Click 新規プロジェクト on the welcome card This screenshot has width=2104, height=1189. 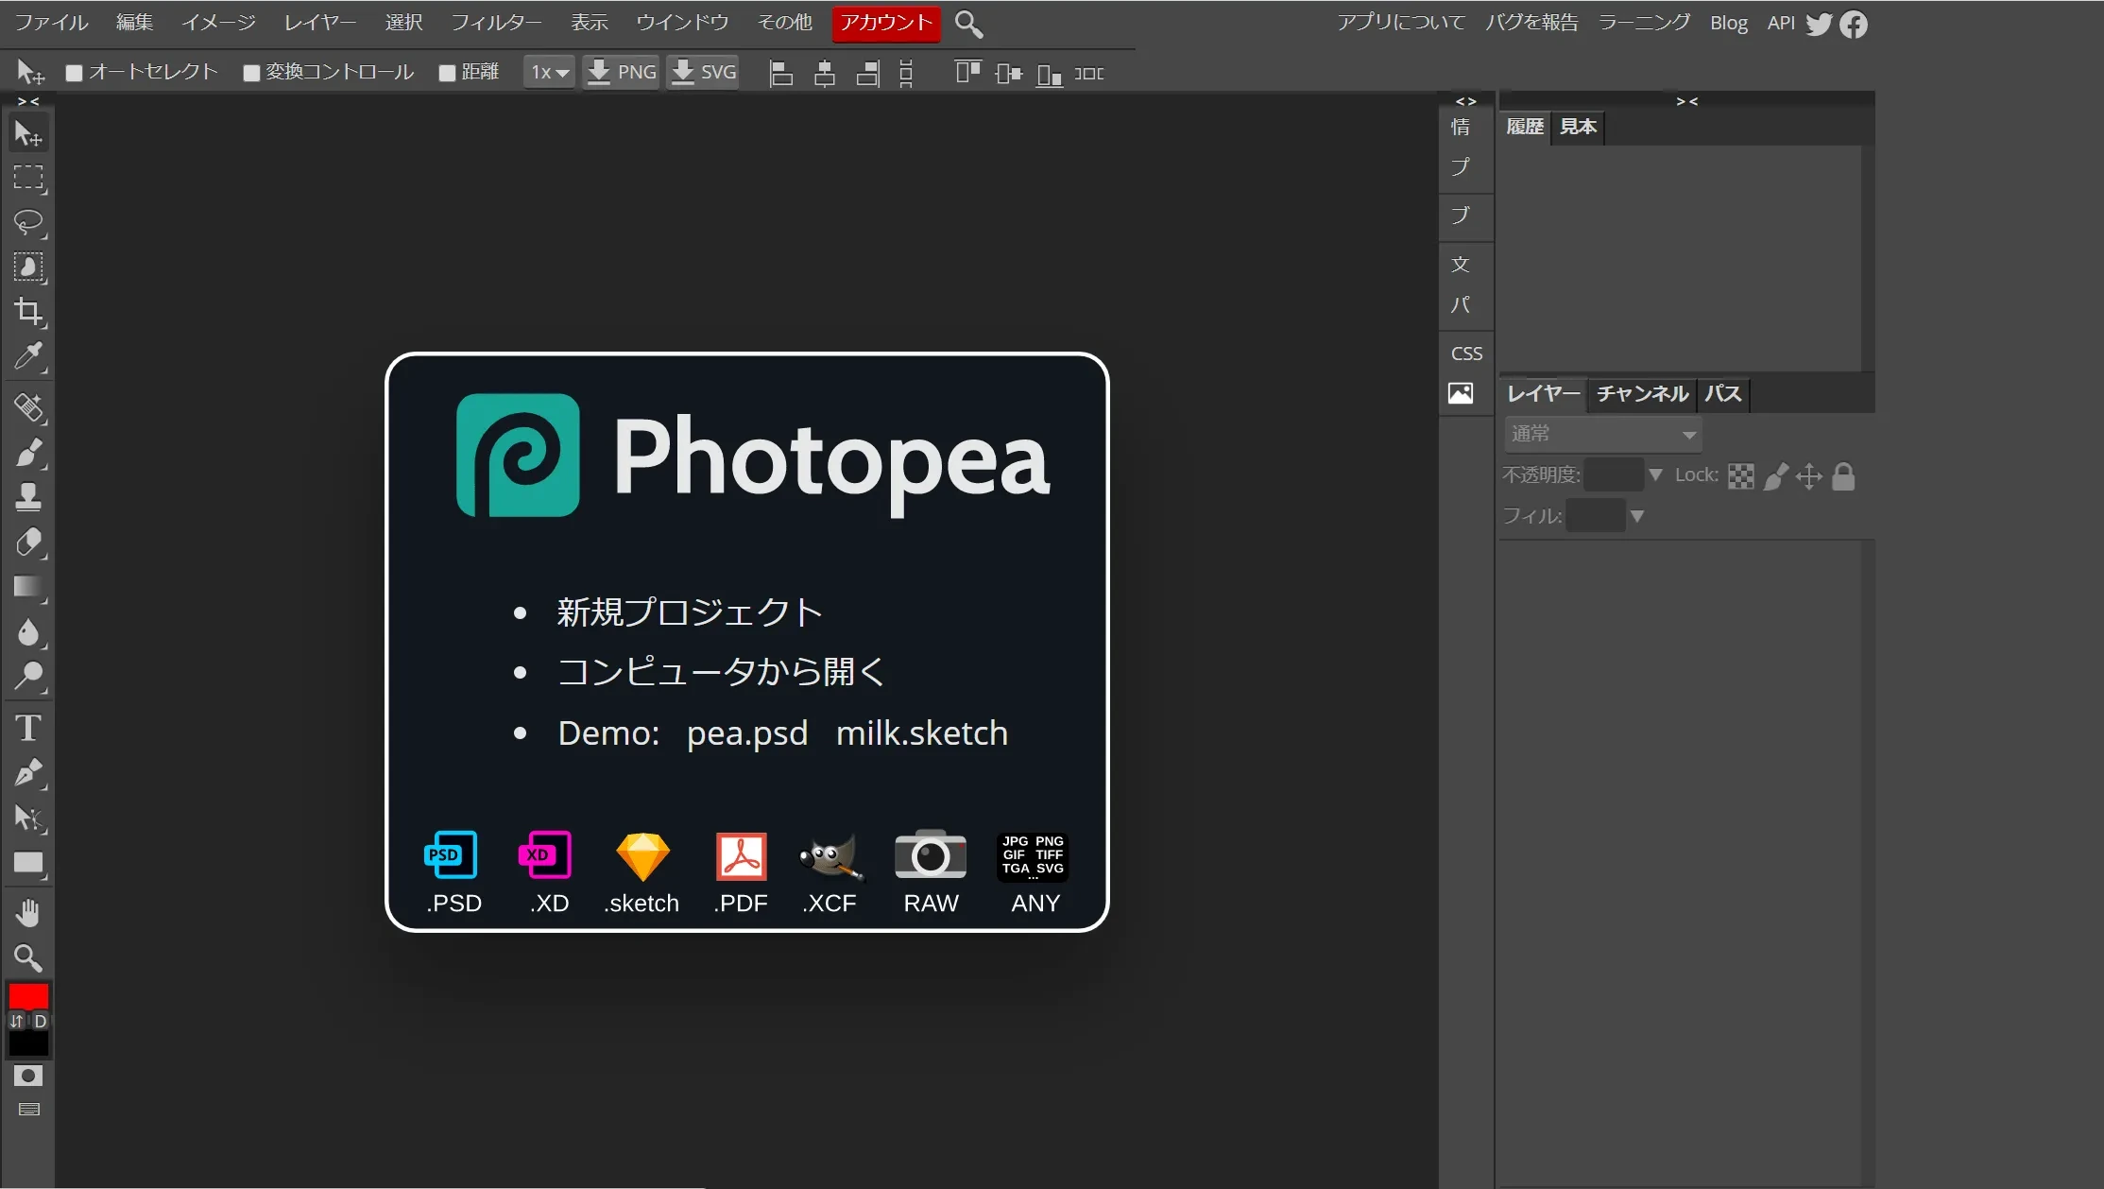point(690,612)
